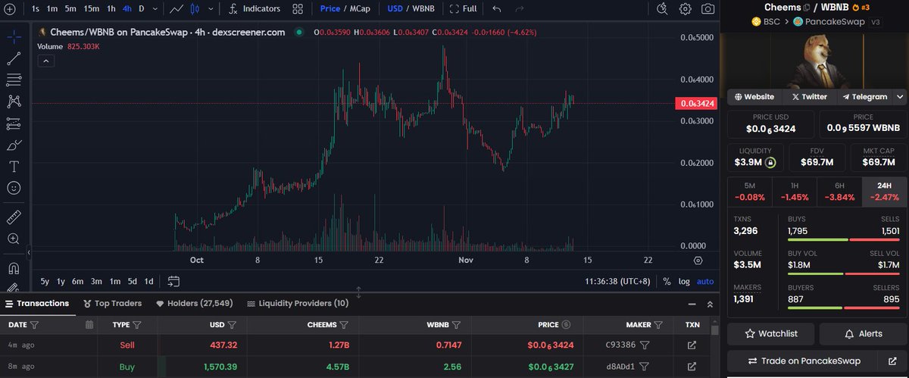The width and height of the screenshot is (909, 378).
Task: Open the WBNB column filter
Action: tap(456, 324)
